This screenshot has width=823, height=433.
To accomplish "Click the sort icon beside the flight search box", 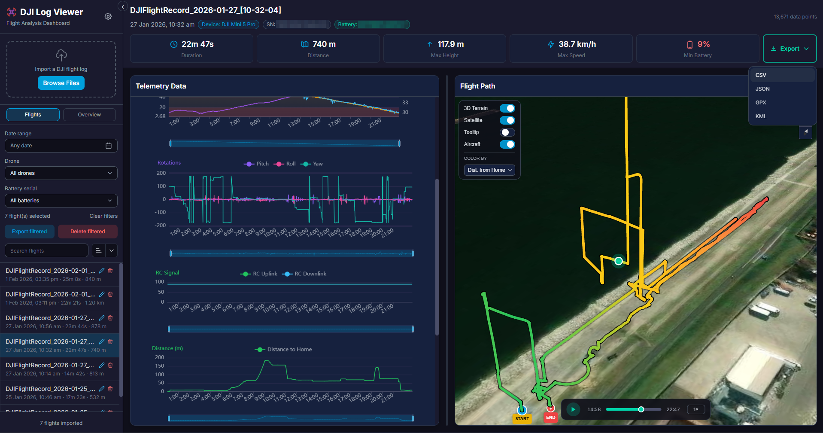I will [98, 250].
